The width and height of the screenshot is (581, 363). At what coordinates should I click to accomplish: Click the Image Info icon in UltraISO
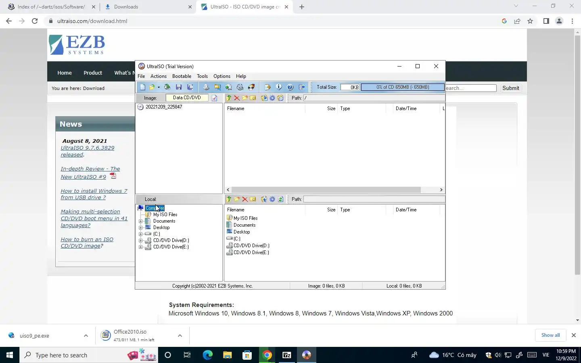coord(279,87)
